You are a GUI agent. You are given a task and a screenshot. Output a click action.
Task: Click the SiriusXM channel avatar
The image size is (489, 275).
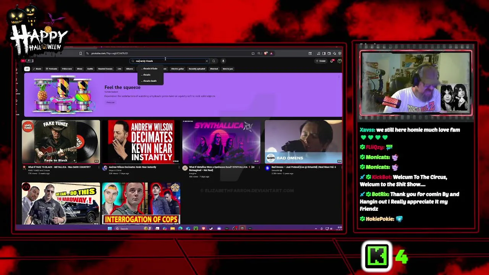267,168
